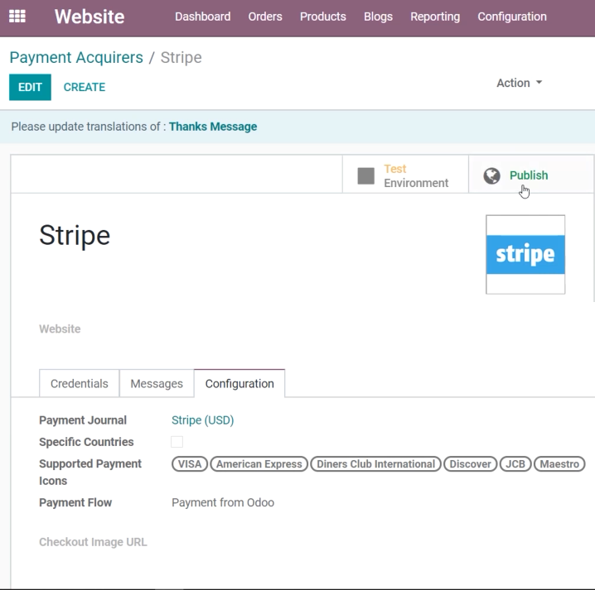Screen dimensions: 595x590
Task: Click the Stripe logo image
Action: (x=525, y=254)
